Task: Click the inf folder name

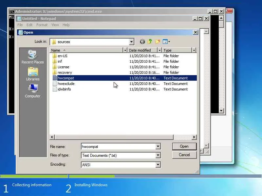Action: (x=60, y=61)
